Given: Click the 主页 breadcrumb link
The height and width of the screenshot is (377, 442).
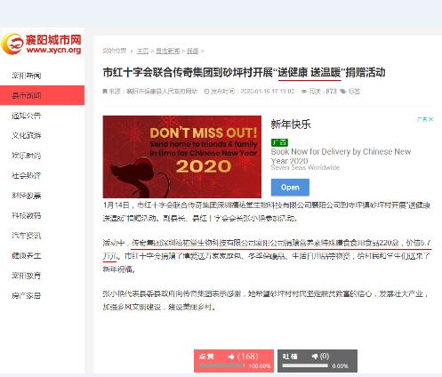Looking at the screenshot, I should 142,51.
